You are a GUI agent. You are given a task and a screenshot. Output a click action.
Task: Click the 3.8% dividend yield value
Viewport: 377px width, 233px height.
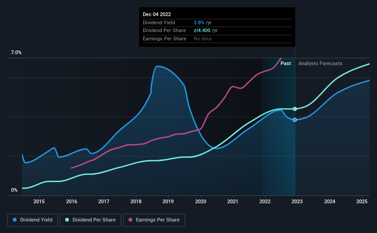coord(199,22)
